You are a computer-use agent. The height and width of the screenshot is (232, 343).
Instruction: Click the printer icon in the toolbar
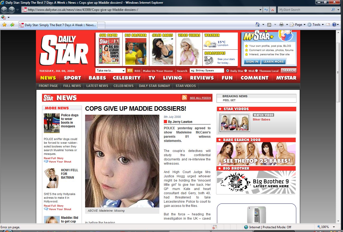click(281, 25)
